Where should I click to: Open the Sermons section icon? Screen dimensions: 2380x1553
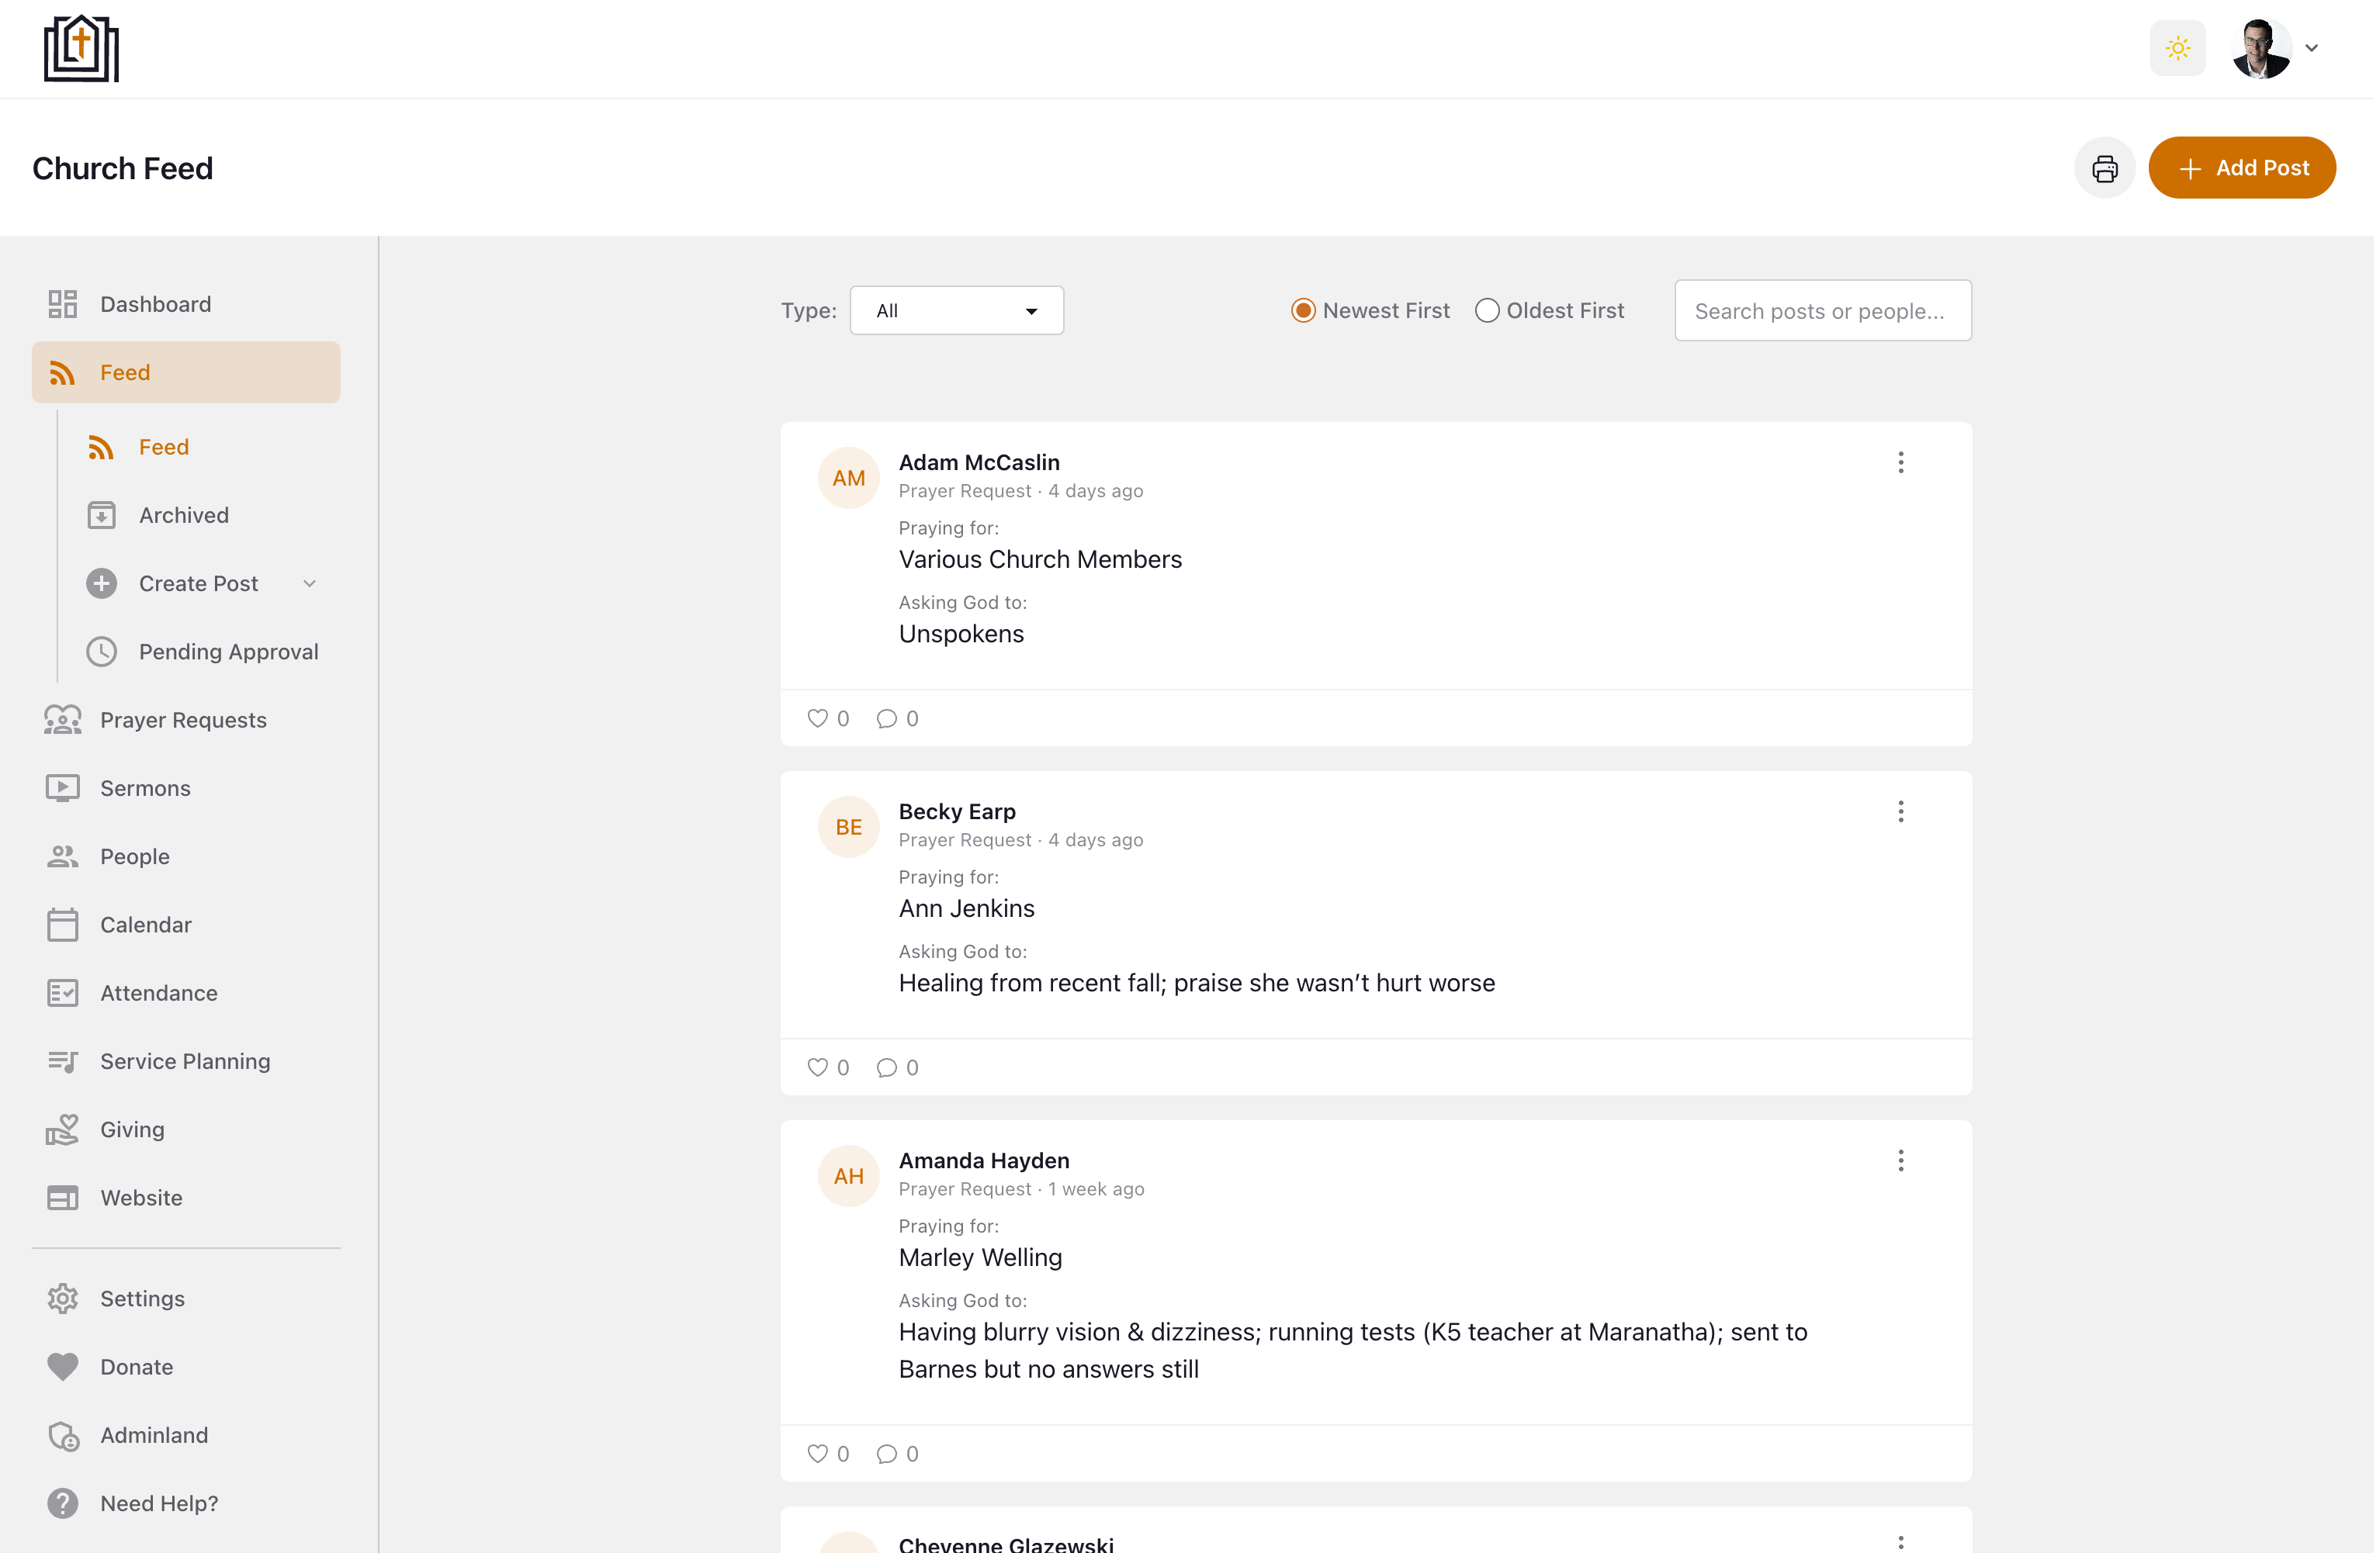coord(63,787)
